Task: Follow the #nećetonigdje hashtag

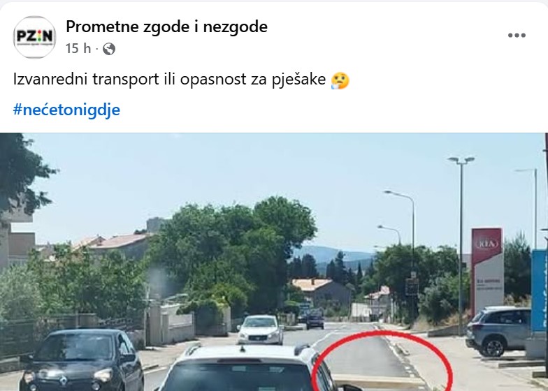Action: pyautogui.click(x=66, y=110)
